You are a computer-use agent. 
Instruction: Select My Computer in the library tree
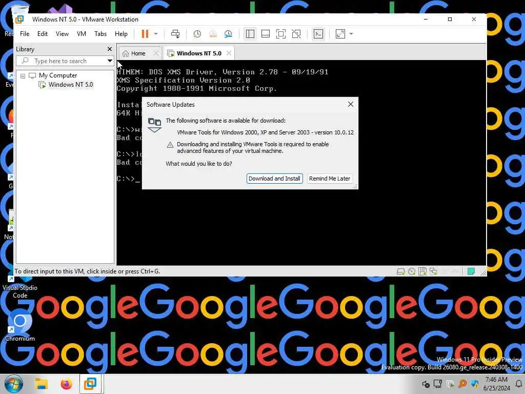pos(57,75)
